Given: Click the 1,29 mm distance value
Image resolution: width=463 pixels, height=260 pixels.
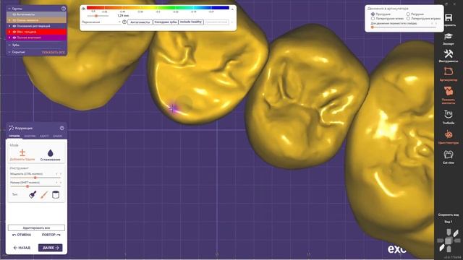Looking at the screenshot, I should (123, 16).
